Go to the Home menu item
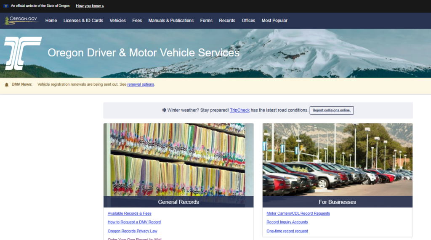This screenshot has height=240, width=431. coord(51,21)
